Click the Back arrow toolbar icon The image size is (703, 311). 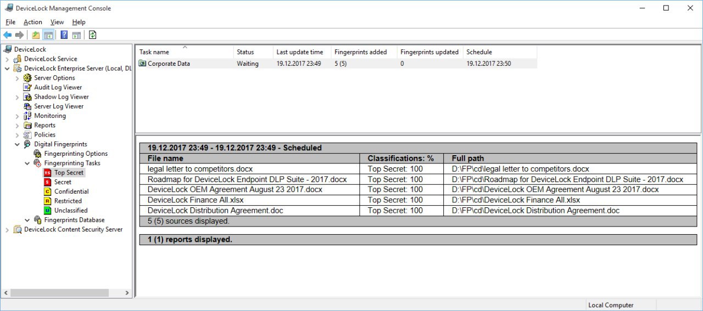coord(8,35)
